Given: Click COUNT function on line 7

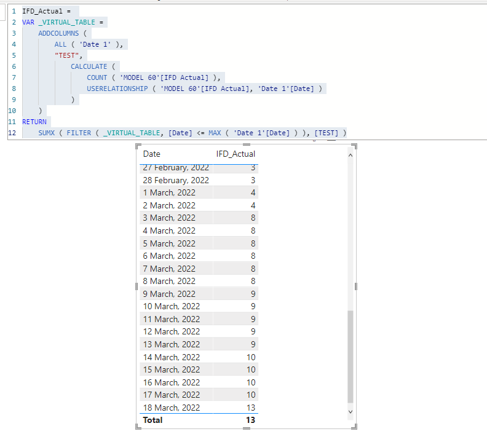Looking at the screenshot, I should (x=97, y=77).
